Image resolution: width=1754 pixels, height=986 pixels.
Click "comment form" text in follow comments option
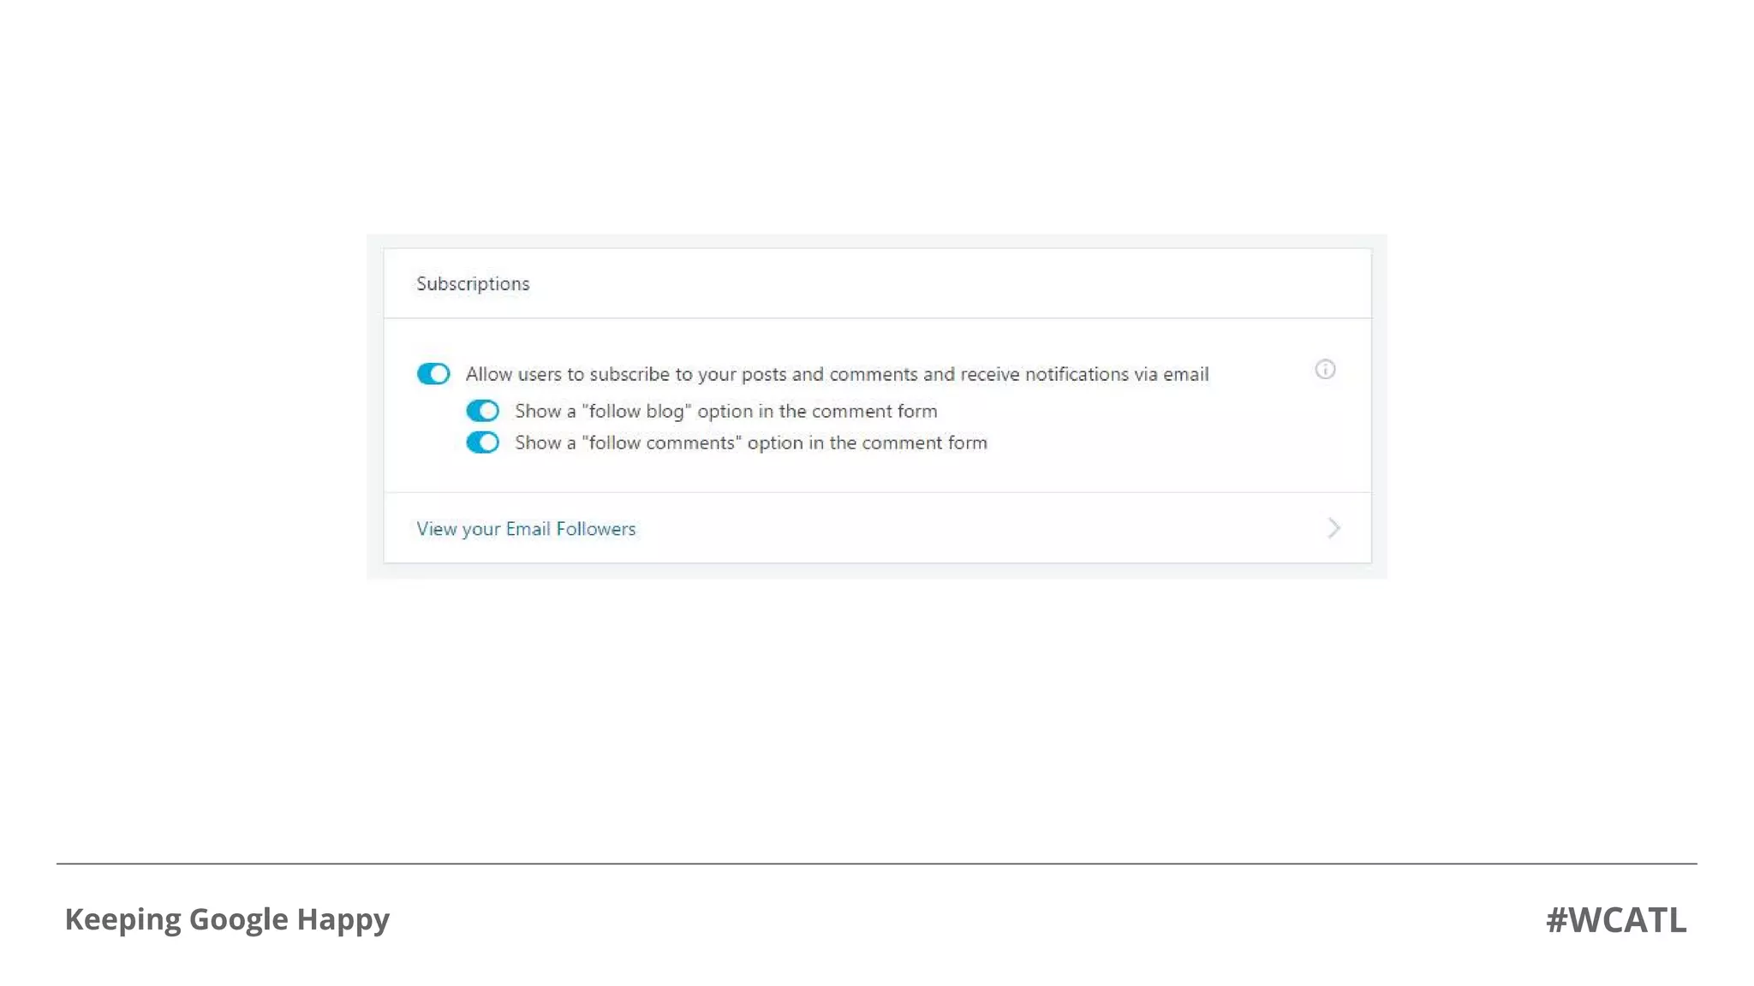click(x=923, y=443)
